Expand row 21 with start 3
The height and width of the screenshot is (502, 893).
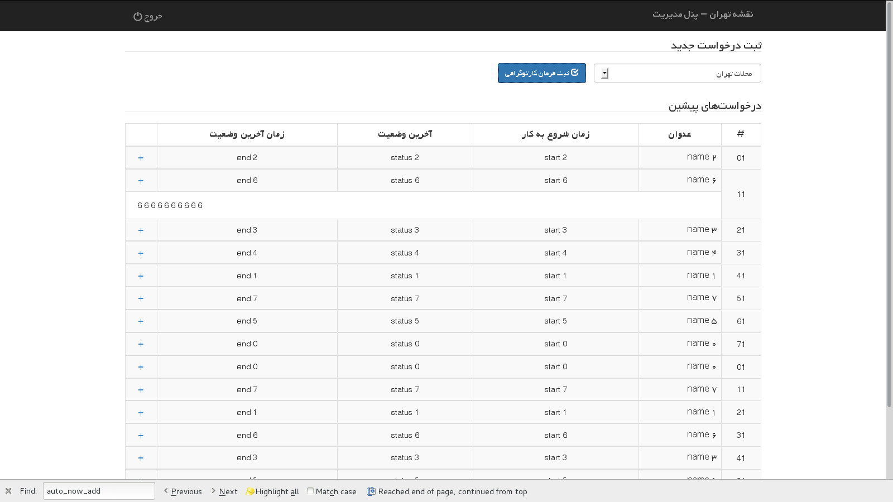pos(141,230)
